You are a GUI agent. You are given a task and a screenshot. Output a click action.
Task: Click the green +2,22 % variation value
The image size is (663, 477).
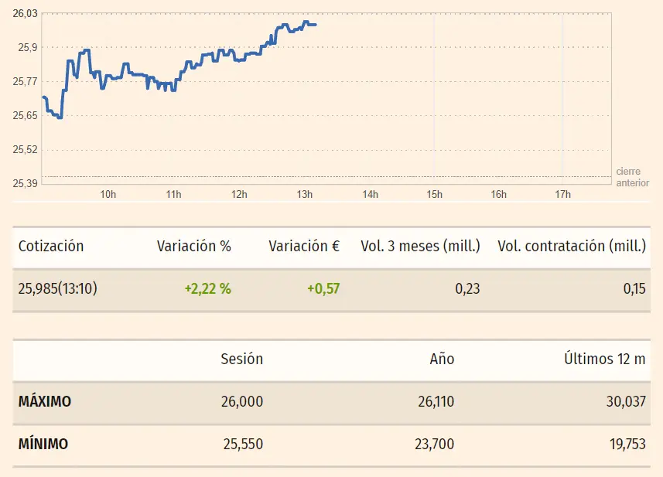pos(207,289)
